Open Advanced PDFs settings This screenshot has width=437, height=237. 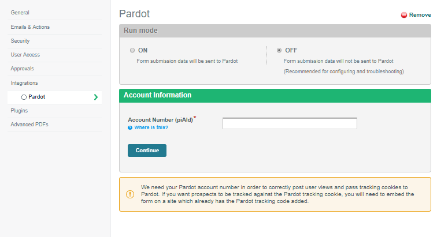[29, 125]
